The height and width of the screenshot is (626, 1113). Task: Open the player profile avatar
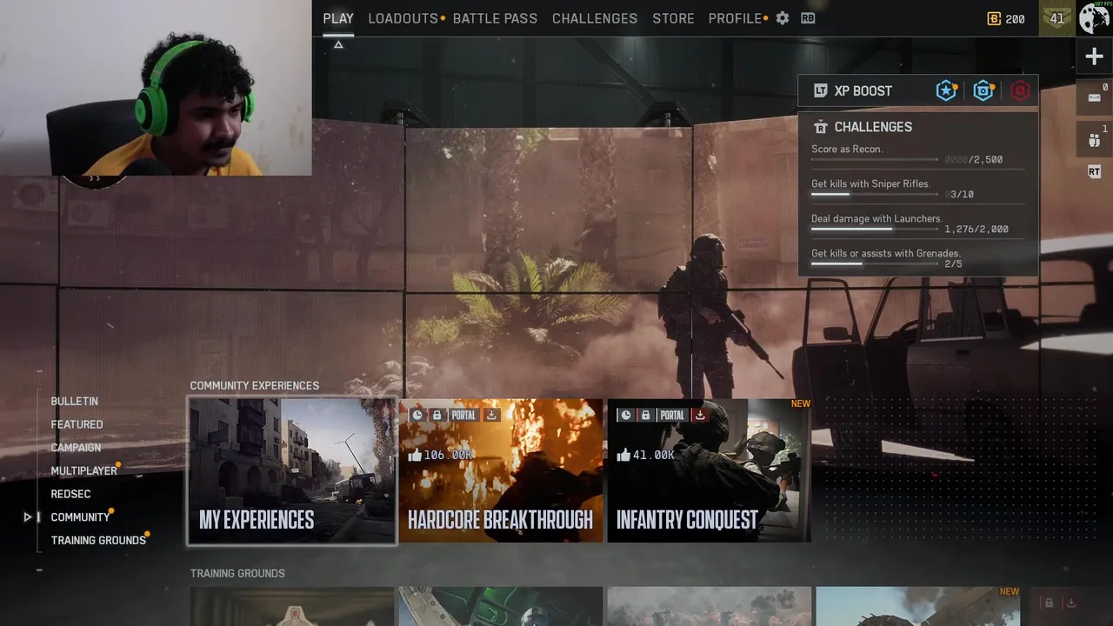[x=1094, y=18]
